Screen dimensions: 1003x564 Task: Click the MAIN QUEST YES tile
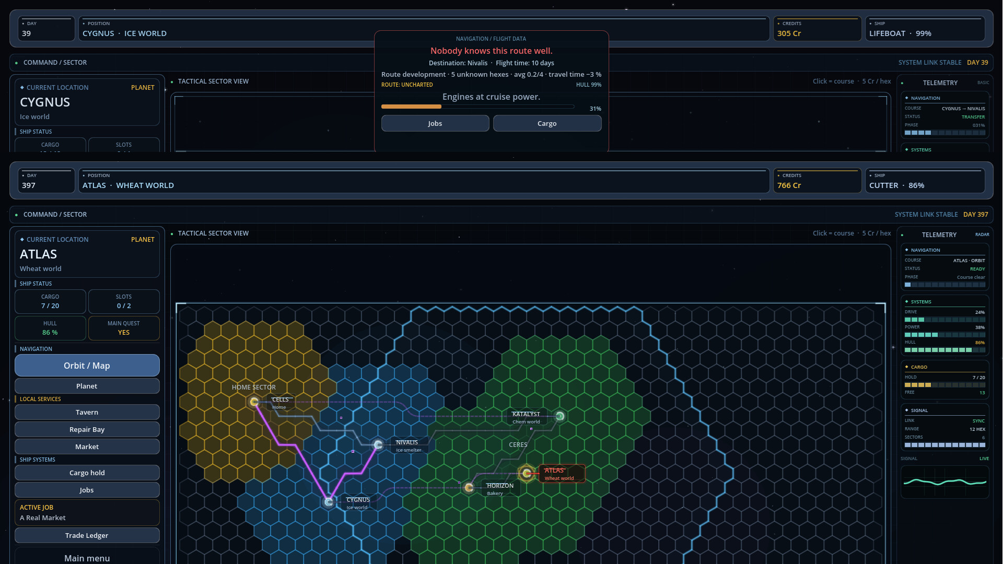[x=124, y=328]
